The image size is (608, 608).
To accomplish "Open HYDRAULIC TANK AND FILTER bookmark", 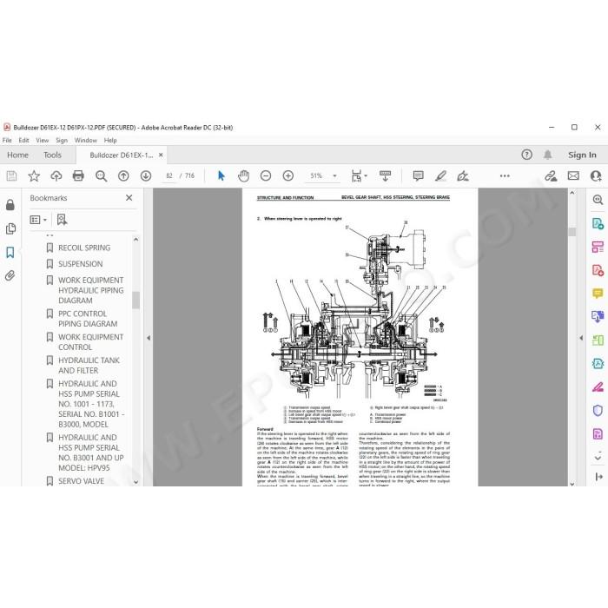I will pyautogui.click(x=89, y=366).
